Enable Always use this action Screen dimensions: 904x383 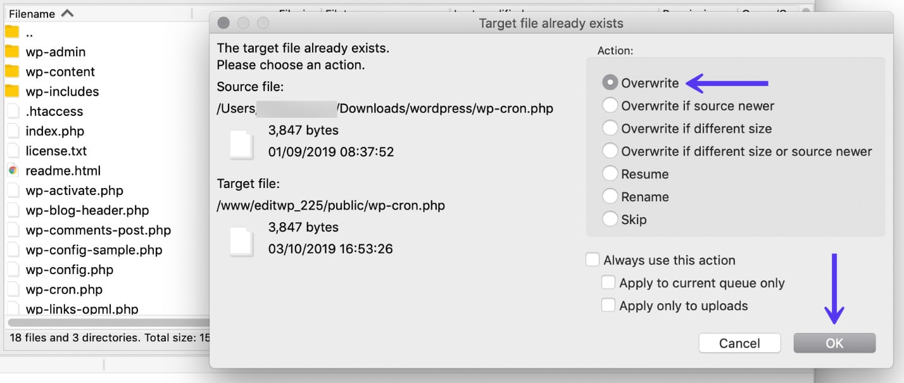(592, 259)
